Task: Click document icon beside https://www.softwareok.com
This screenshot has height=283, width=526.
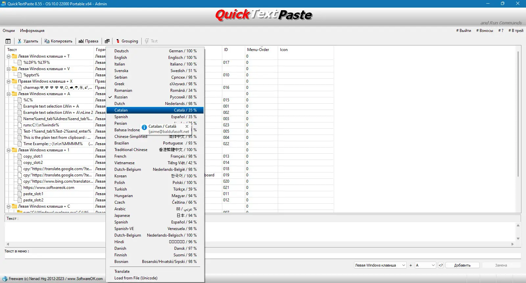Action: (x=20, y=188)
